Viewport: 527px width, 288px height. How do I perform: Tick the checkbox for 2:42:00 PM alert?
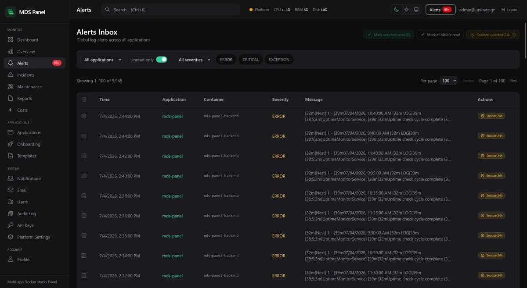point(84,156)
